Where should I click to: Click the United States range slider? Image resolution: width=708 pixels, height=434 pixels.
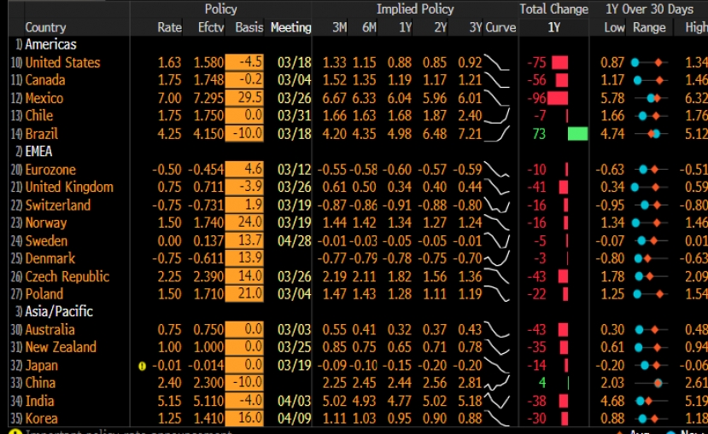click(649, 62)
